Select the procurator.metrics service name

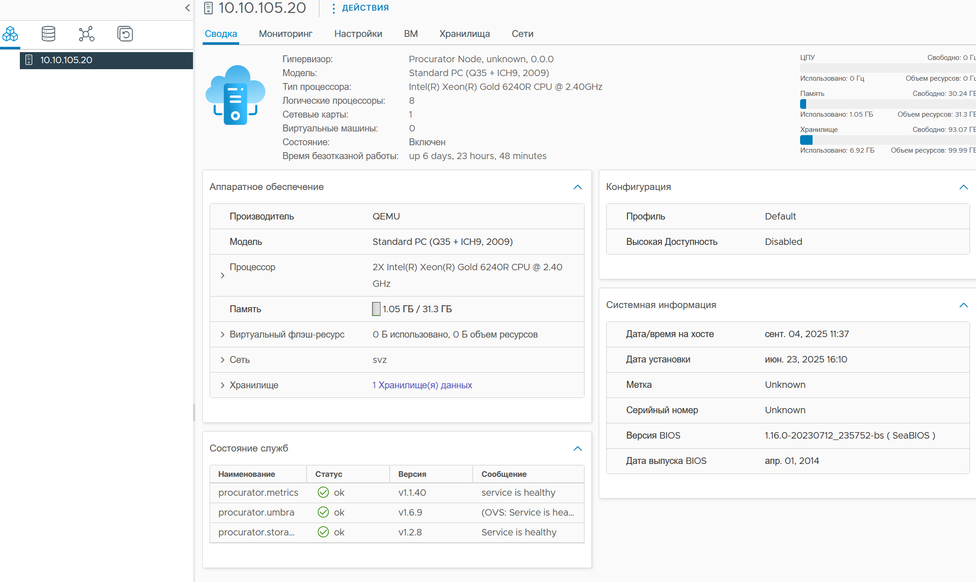258,493
